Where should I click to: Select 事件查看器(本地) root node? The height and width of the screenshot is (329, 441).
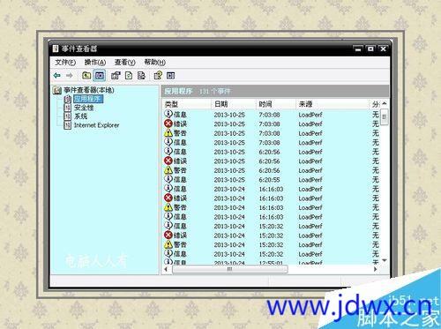tap(89, 90)
